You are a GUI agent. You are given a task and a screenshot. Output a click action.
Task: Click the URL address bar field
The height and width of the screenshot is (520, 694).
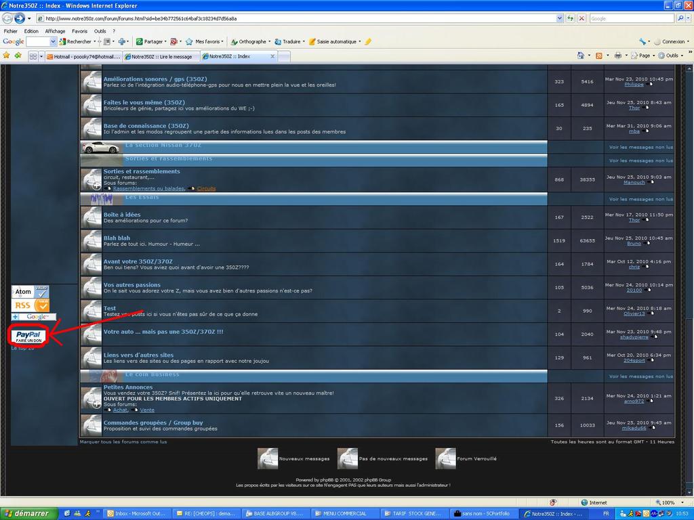[298, 18]
